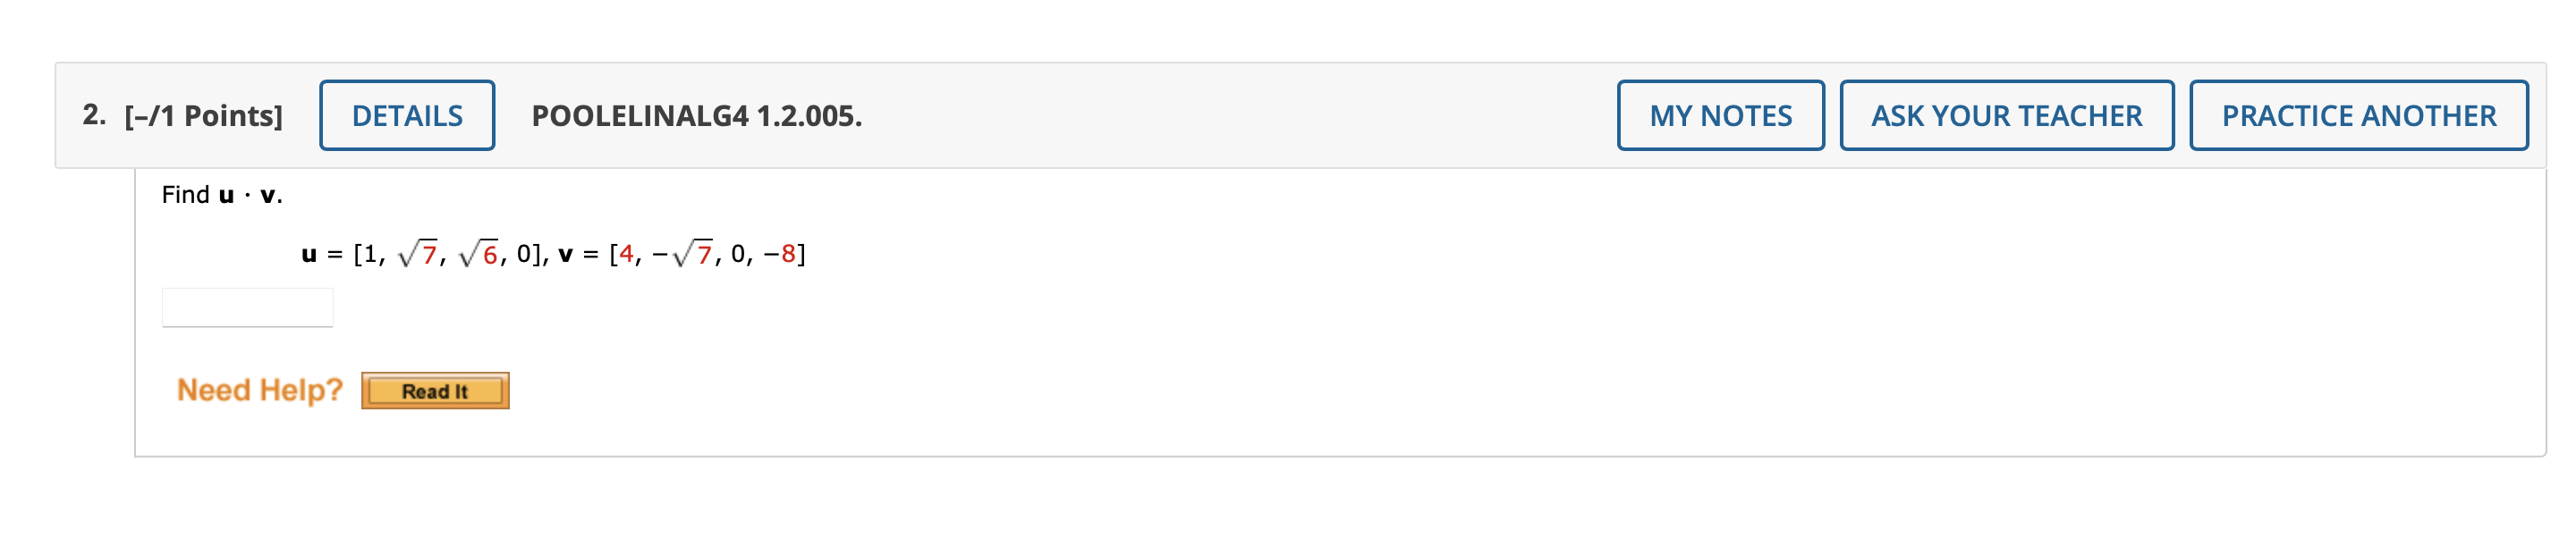
Task: Open MY NOTES for this problem
Action: pyautogui.click(x=1721, y=115)
